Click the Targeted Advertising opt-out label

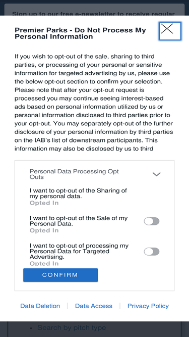tap(79, 251)
